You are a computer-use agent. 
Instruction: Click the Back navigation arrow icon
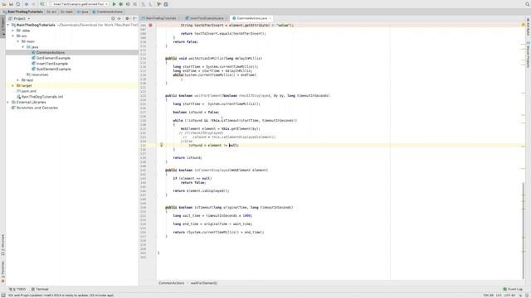coord(27,4)
